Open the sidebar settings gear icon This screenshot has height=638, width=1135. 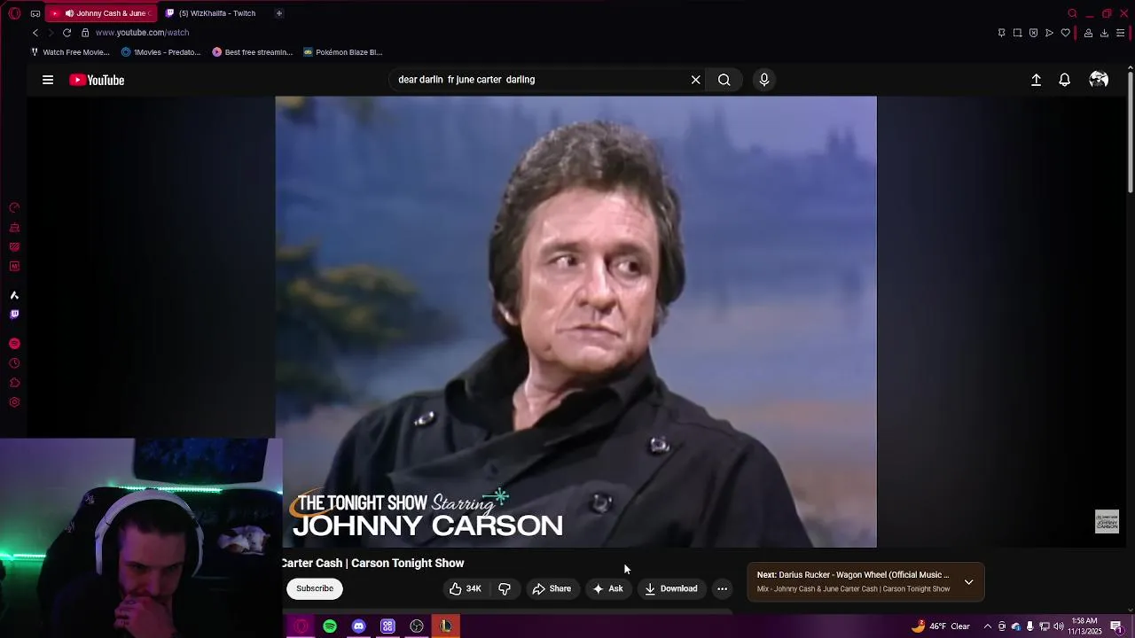pos(14,402)
